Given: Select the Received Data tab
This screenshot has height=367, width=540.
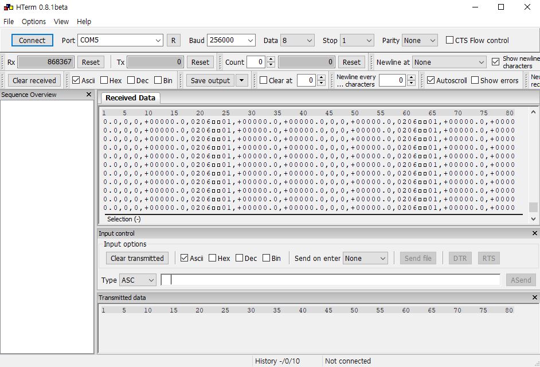Looking at the screenshot, I should 130,98.
